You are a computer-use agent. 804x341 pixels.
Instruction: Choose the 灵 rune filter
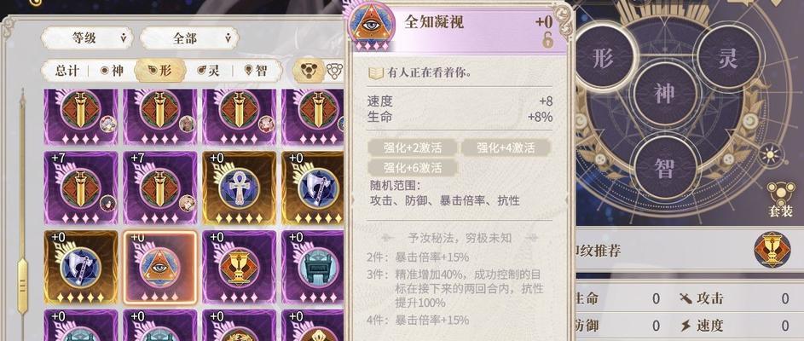(x=208, y=71)
